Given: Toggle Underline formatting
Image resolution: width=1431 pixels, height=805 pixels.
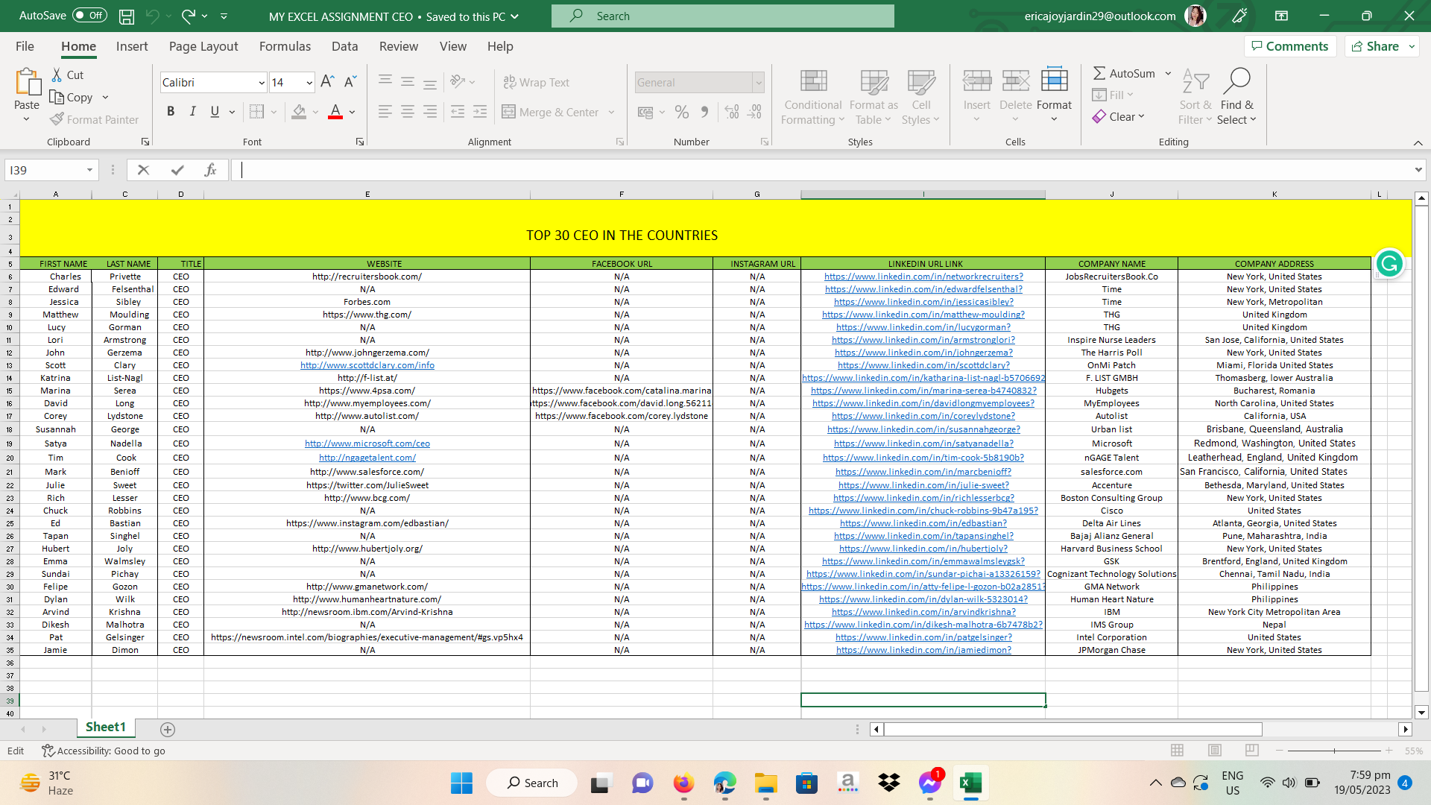Looking at the screenshot, I should 215,112.
